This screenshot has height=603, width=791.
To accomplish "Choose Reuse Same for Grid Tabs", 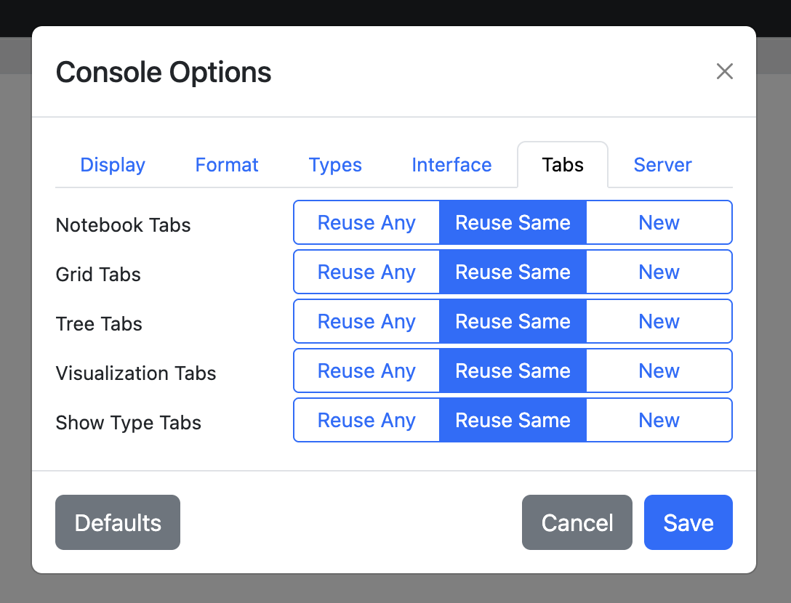I will point(513,272).
